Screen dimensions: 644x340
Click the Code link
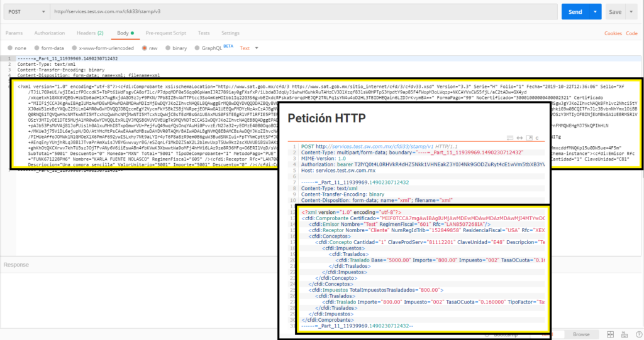tap(631, 33)
